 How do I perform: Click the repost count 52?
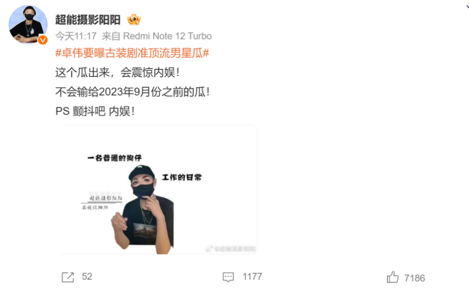click(x=87, y=276)
